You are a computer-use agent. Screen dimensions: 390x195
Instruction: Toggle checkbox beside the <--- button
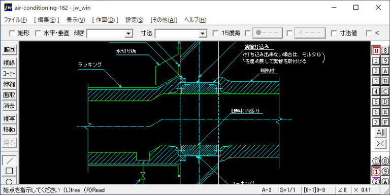(289, 33)
